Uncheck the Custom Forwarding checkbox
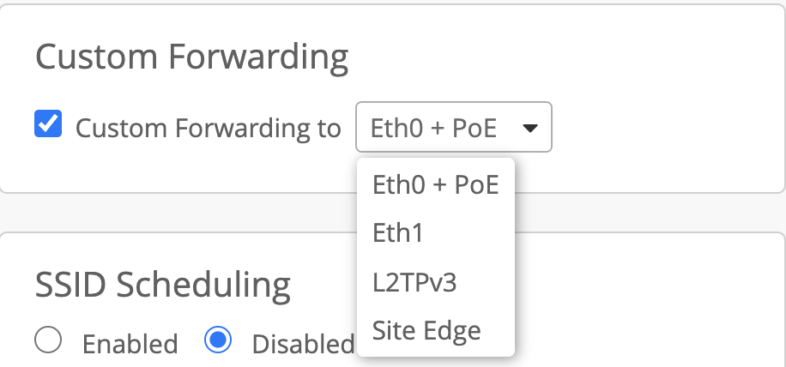 [47, 125]
